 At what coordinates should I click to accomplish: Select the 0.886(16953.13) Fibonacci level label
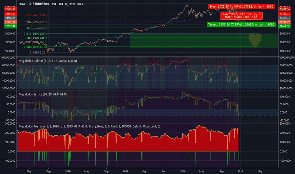coord(35,47)
